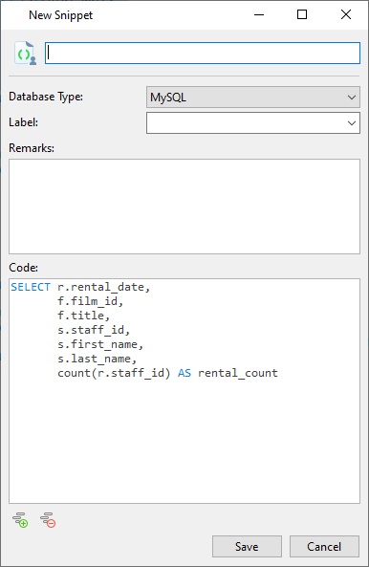
Task: Click the AS keyword in code
Action: click(184, 373)
